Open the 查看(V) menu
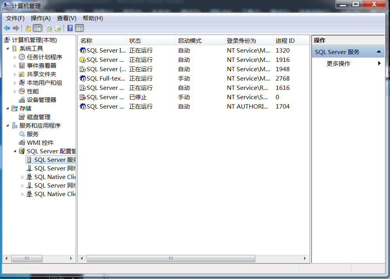390x279 pixels. tap(67, 18)
